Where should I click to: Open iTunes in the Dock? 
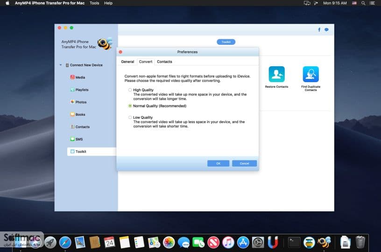(228, 242)
